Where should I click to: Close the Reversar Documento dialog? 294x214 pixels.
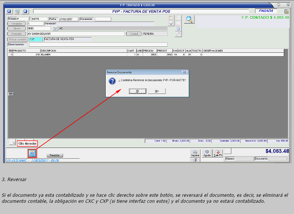pyautogui.click(x=185, y=72)
